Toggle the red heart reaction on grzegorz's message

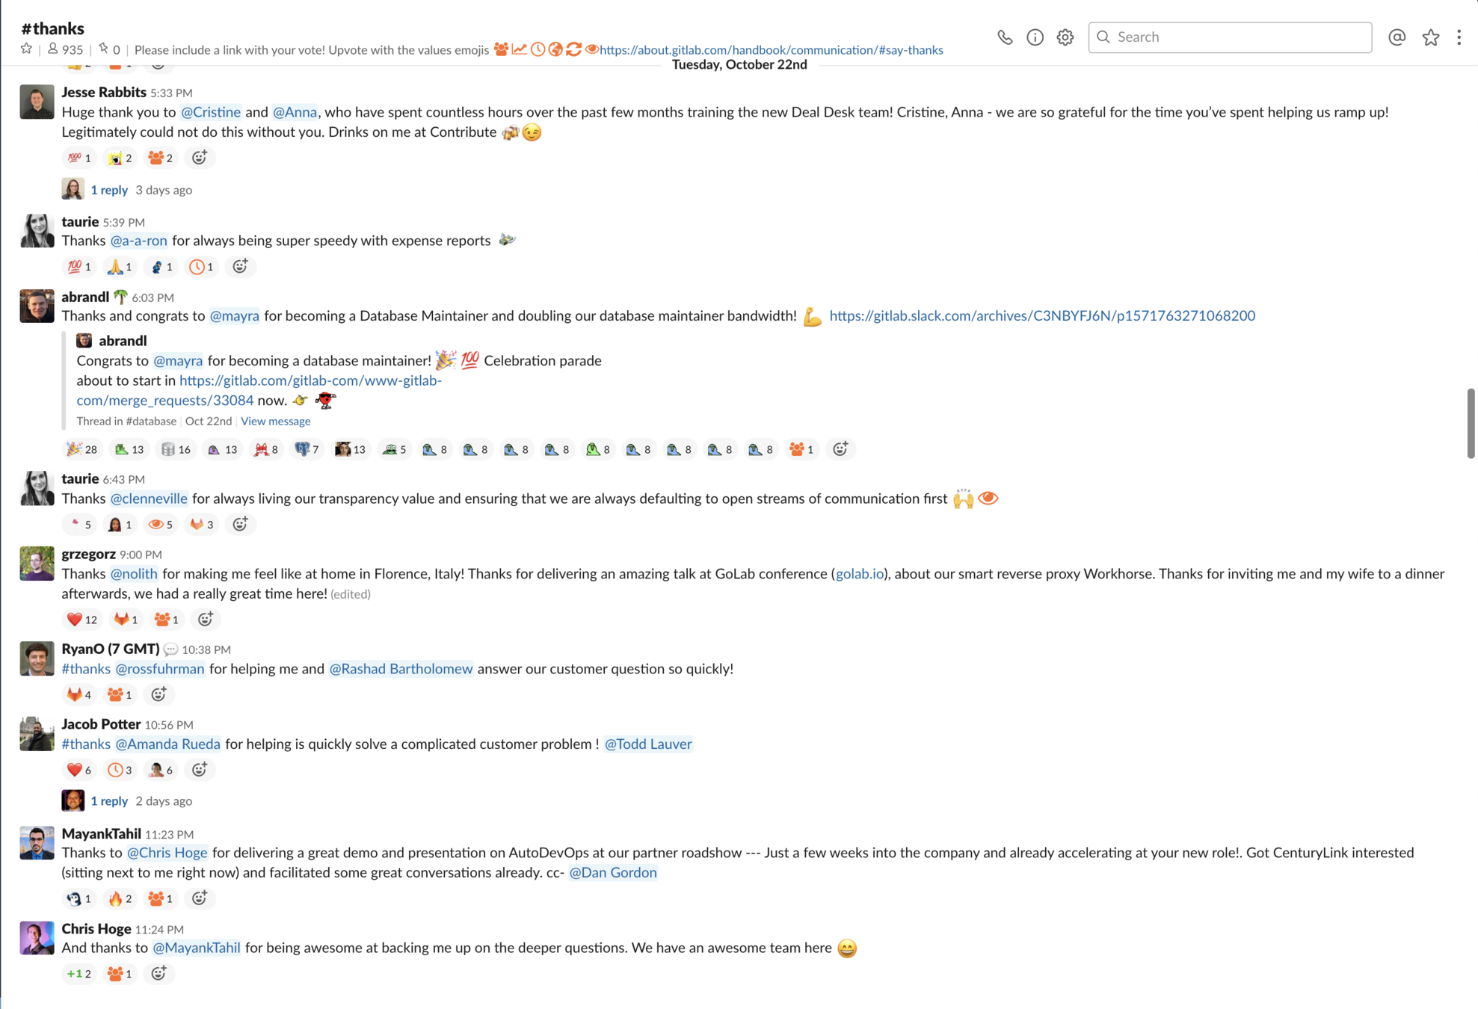(82, 619)
